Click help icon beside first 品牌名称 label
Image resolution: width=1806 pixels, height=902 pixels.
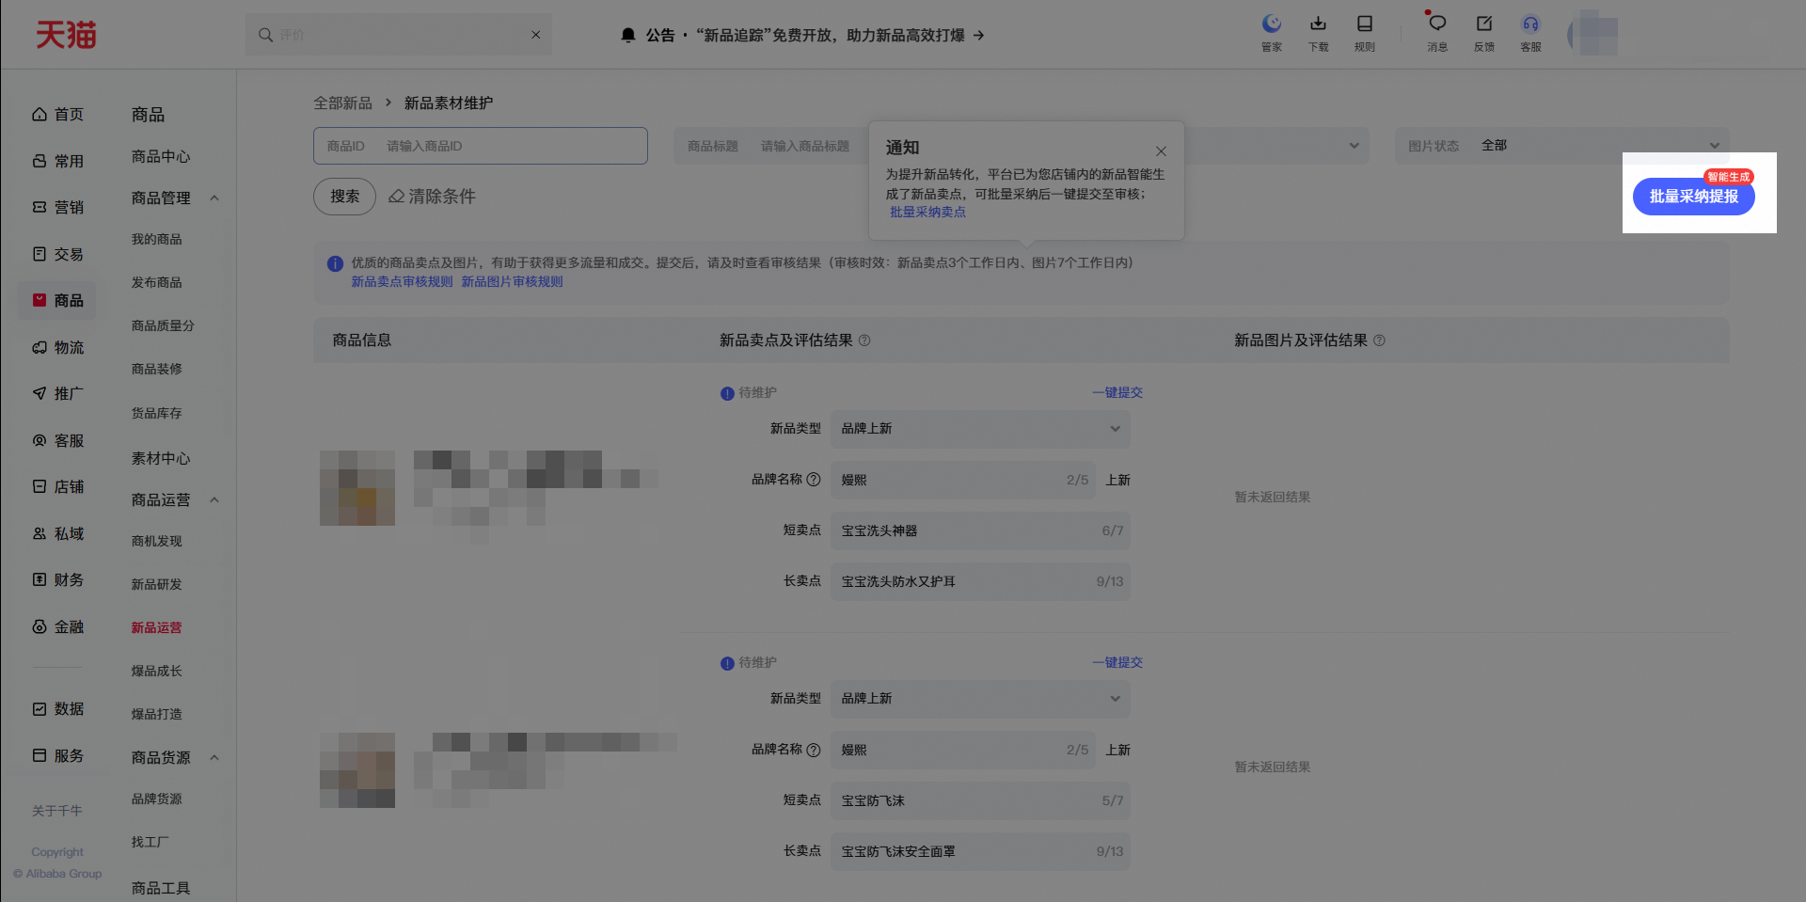pyautogui.click(x=814, y=480)
